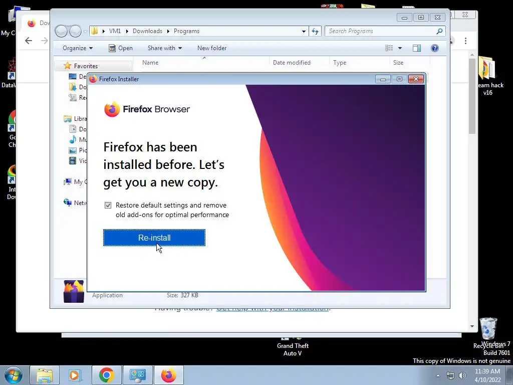Open Music library in navigation pane

(78, 139)
